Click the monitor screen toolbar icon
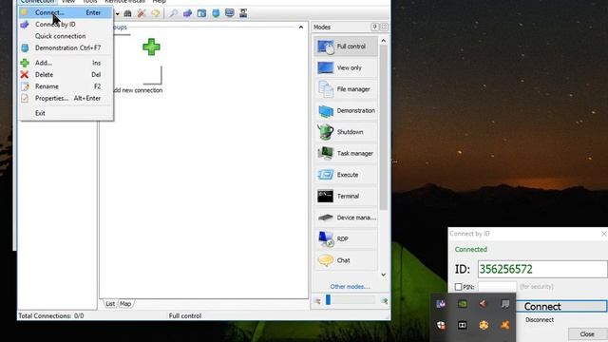608x342 pixels. 230,13
